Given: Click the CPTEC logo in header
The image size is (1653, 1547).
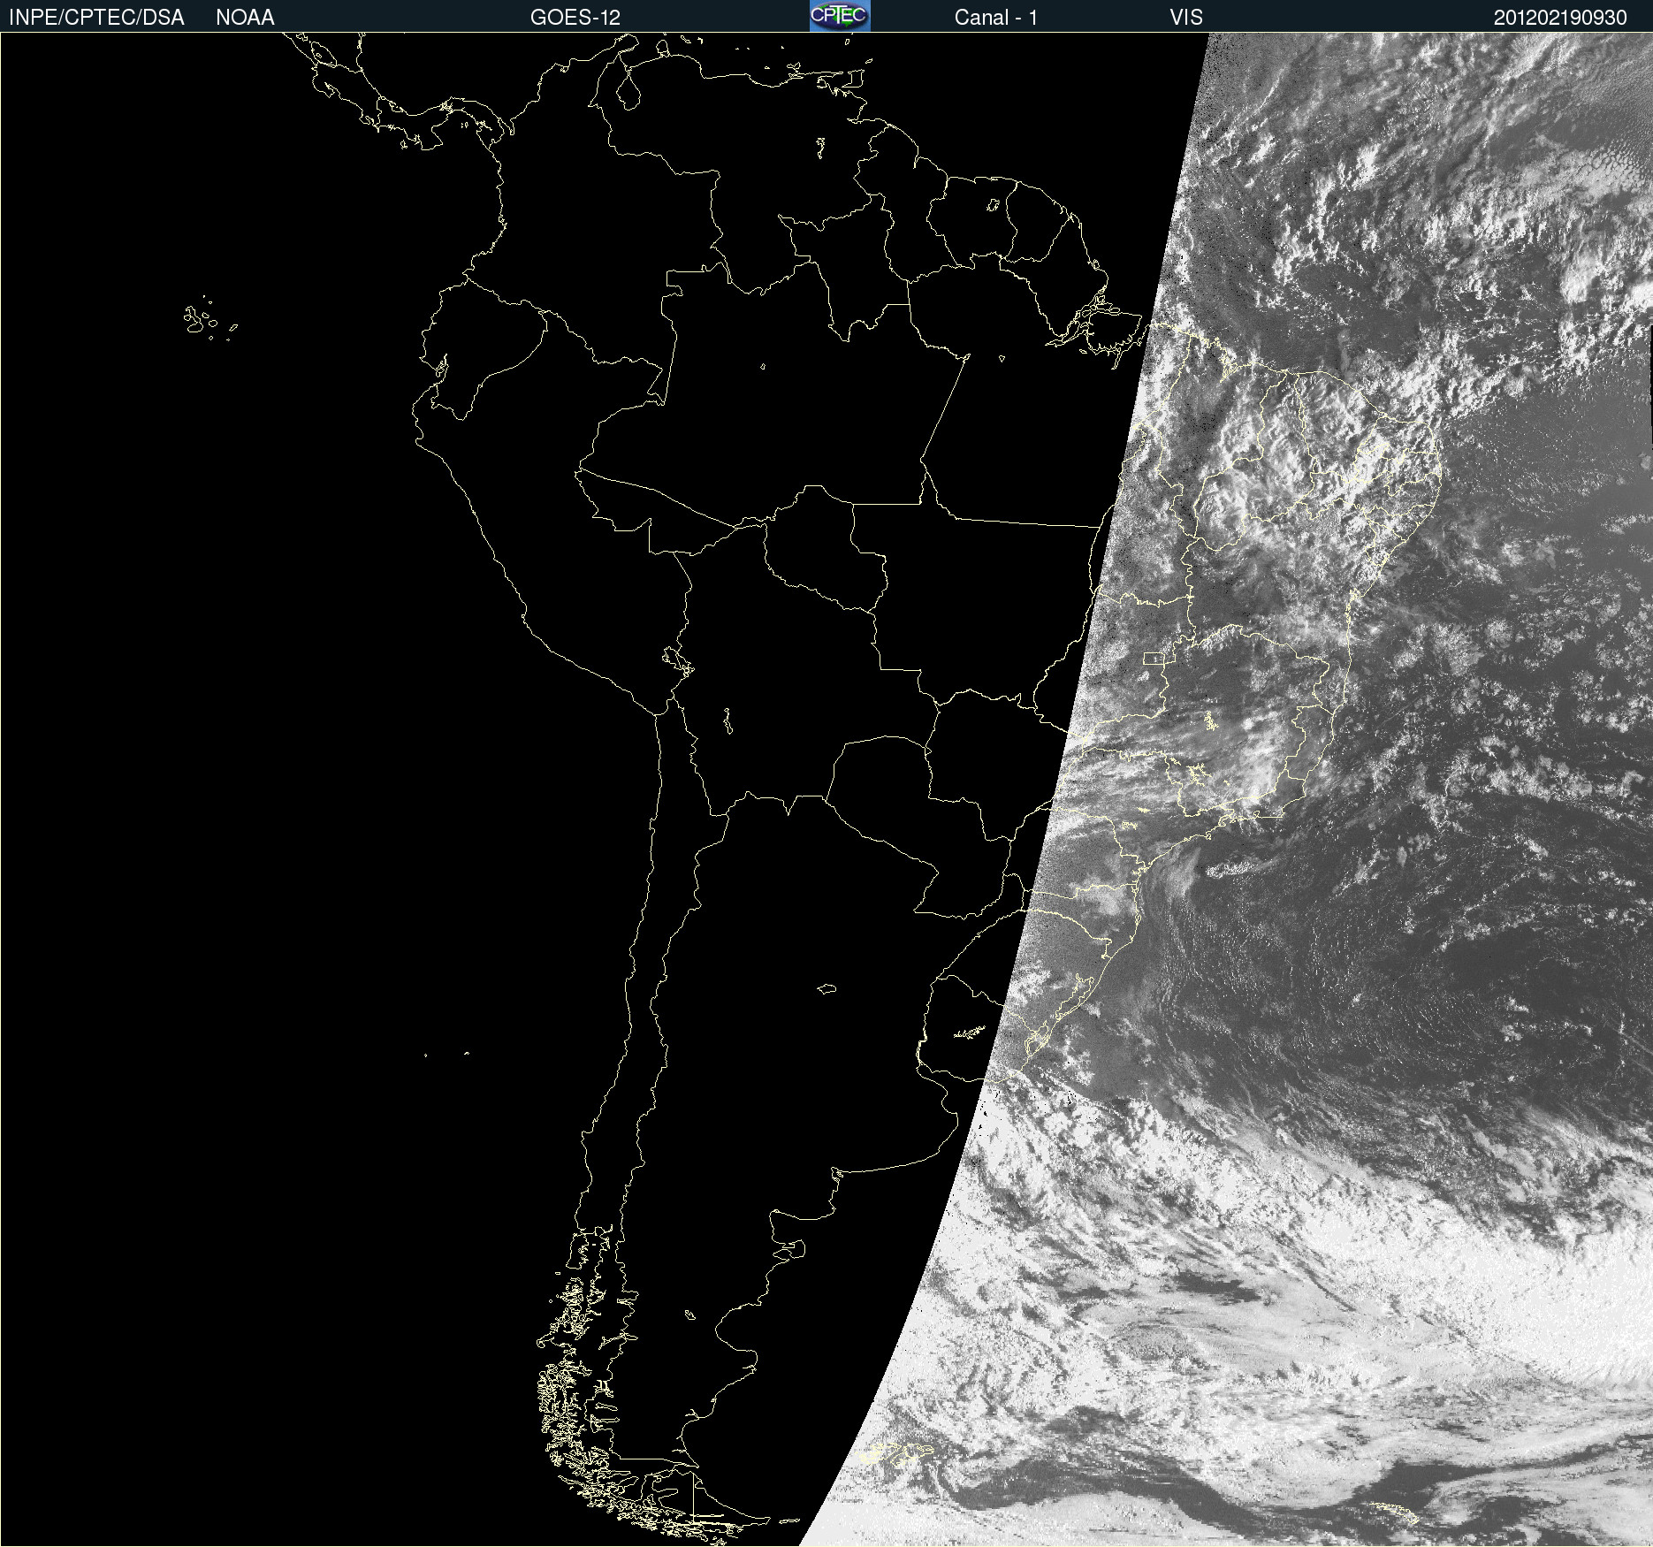Looking at the screenshot, I should pyautogui.click(x=840, y=16).
